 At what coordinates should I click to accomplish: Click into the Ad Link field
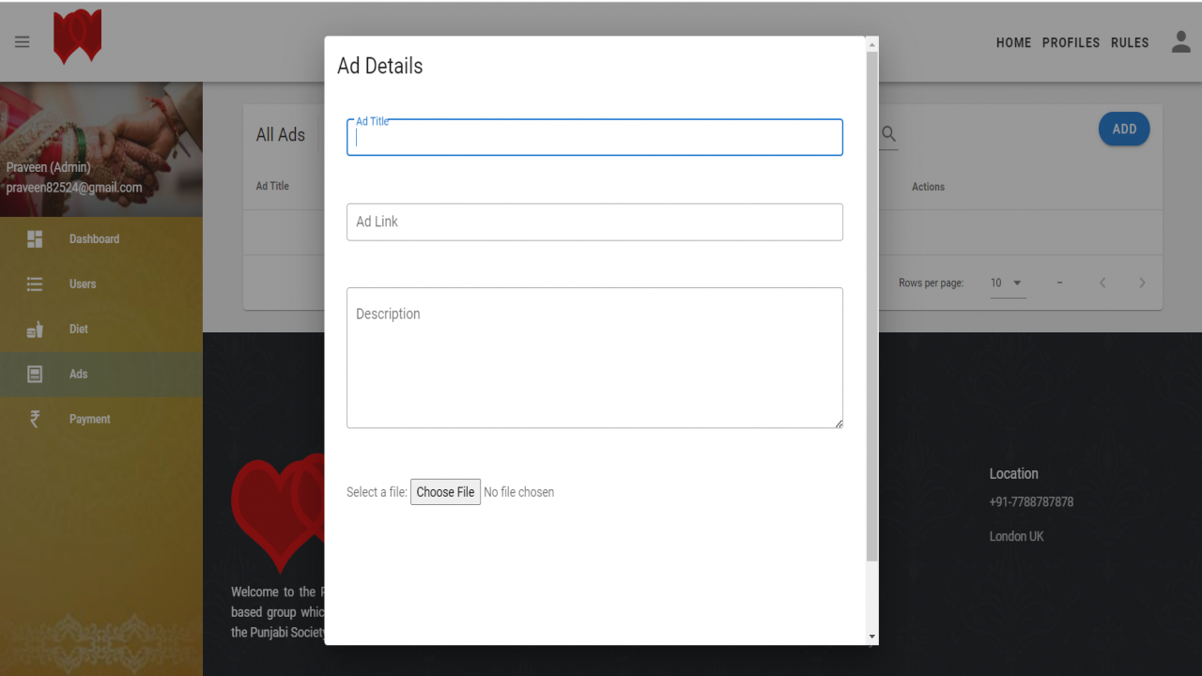(x=594, y=222)
